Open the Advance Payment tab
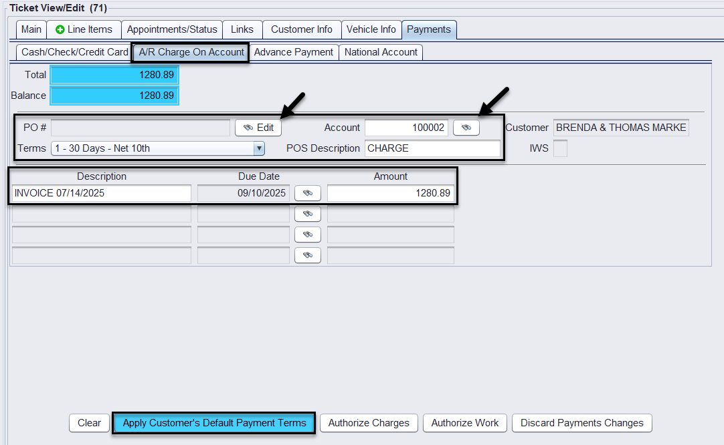 pos(294,52)
